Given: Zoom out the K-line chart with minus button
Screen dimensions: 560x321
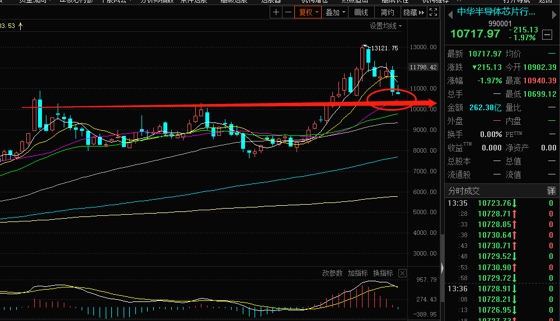Looking at the screenshot, I should (x=288, y=12).
